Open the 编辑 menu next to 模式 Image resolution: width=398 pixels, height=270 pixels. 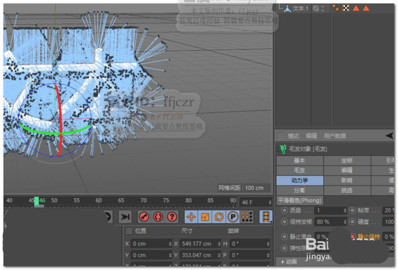(311, 136)
